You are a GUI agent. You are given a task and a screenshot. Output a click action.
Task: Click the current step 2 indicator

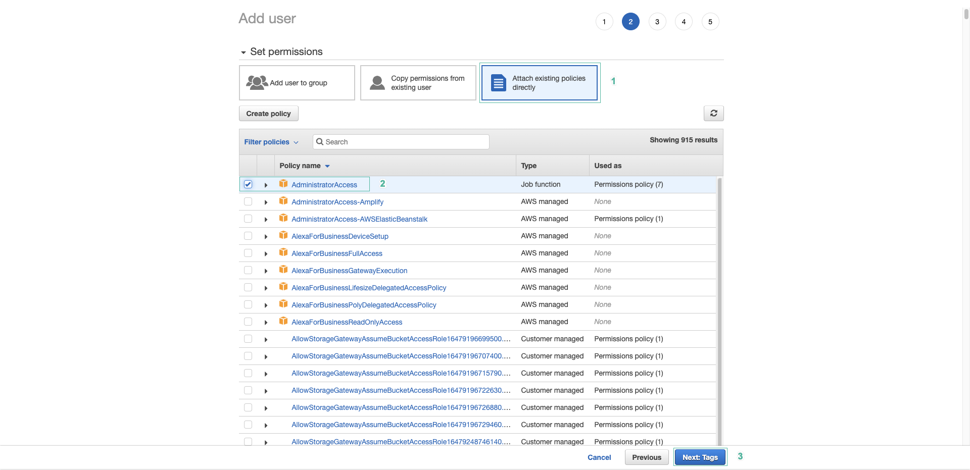[x=630, y=22]
